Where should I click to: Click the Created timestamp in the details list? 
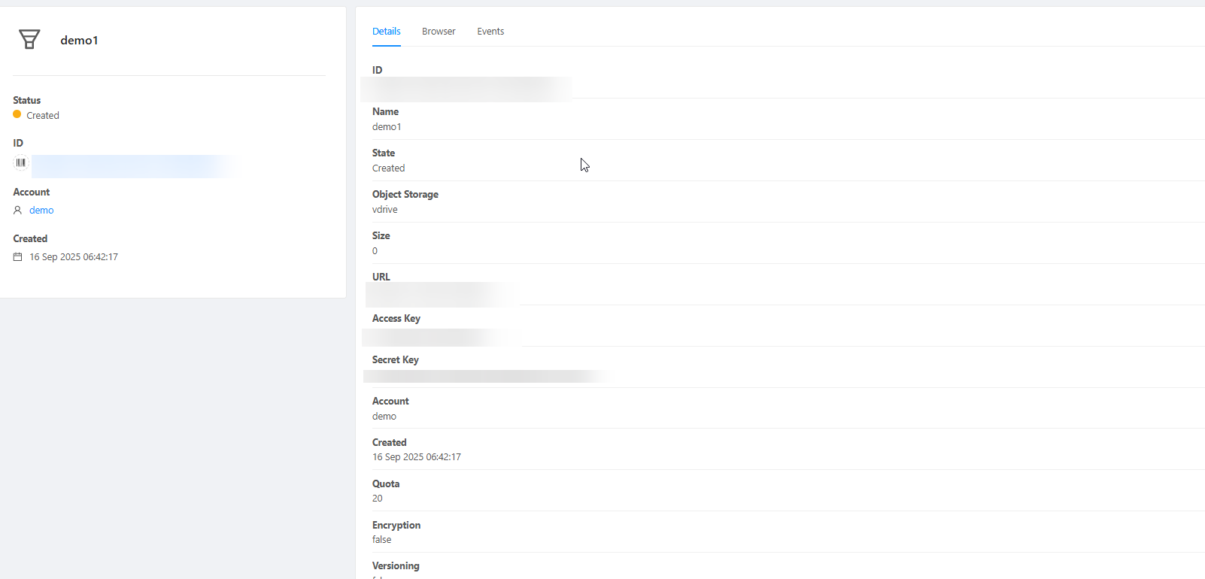coord(417,457)
